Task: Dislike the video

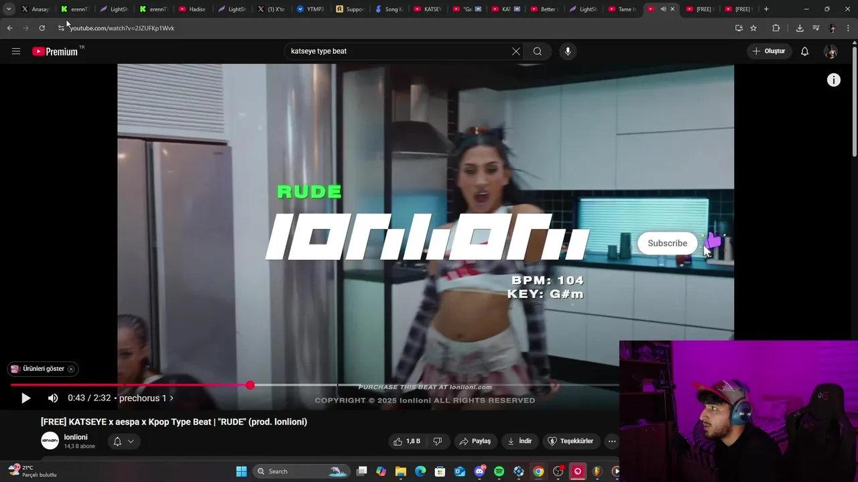Action: [x=438, y=441]
